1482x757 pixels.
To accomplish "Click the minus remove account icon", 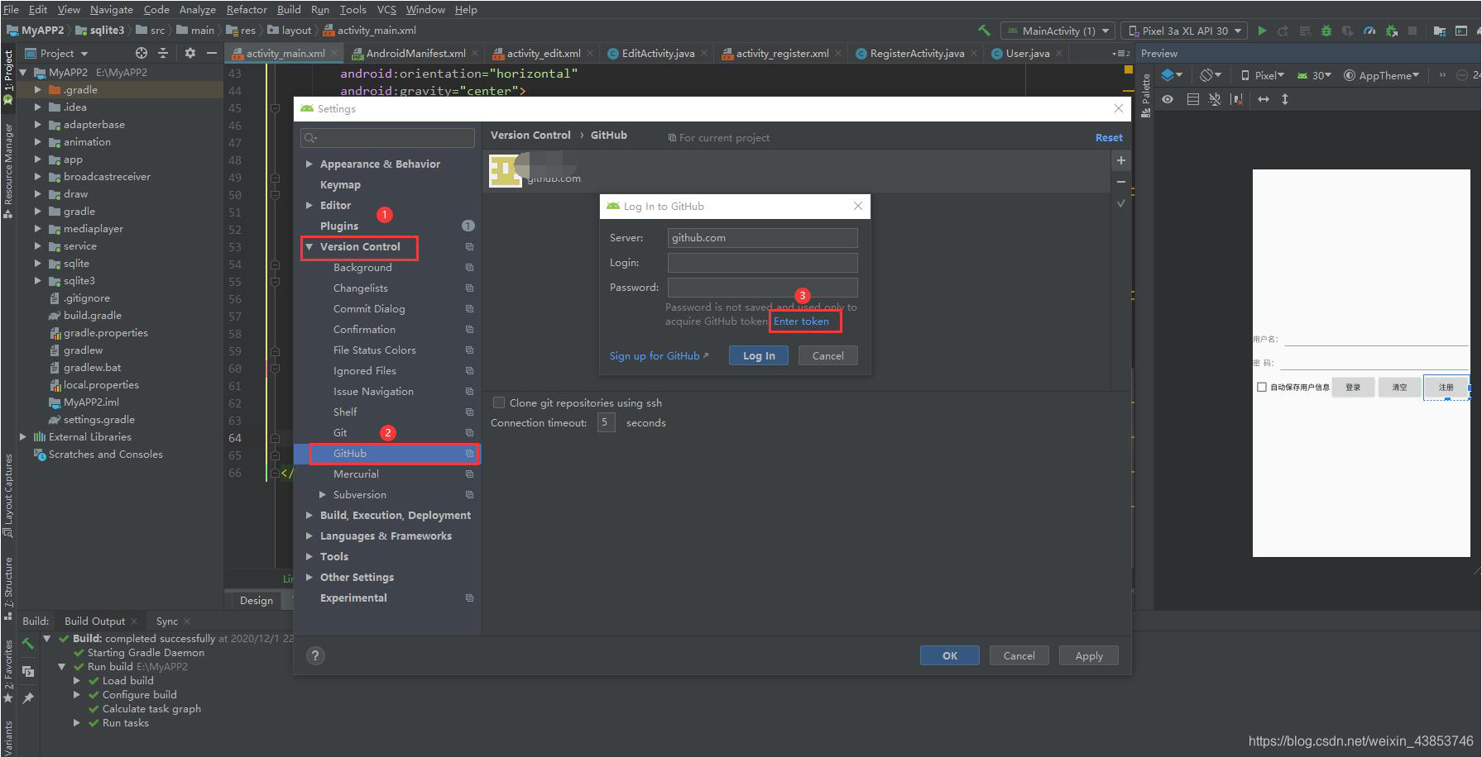I will 1121,182.
